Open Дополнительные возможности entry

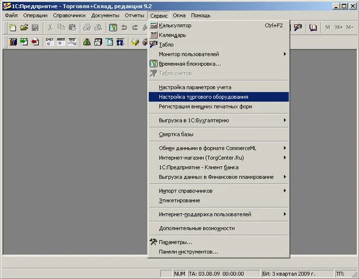(x=219, y=228)
